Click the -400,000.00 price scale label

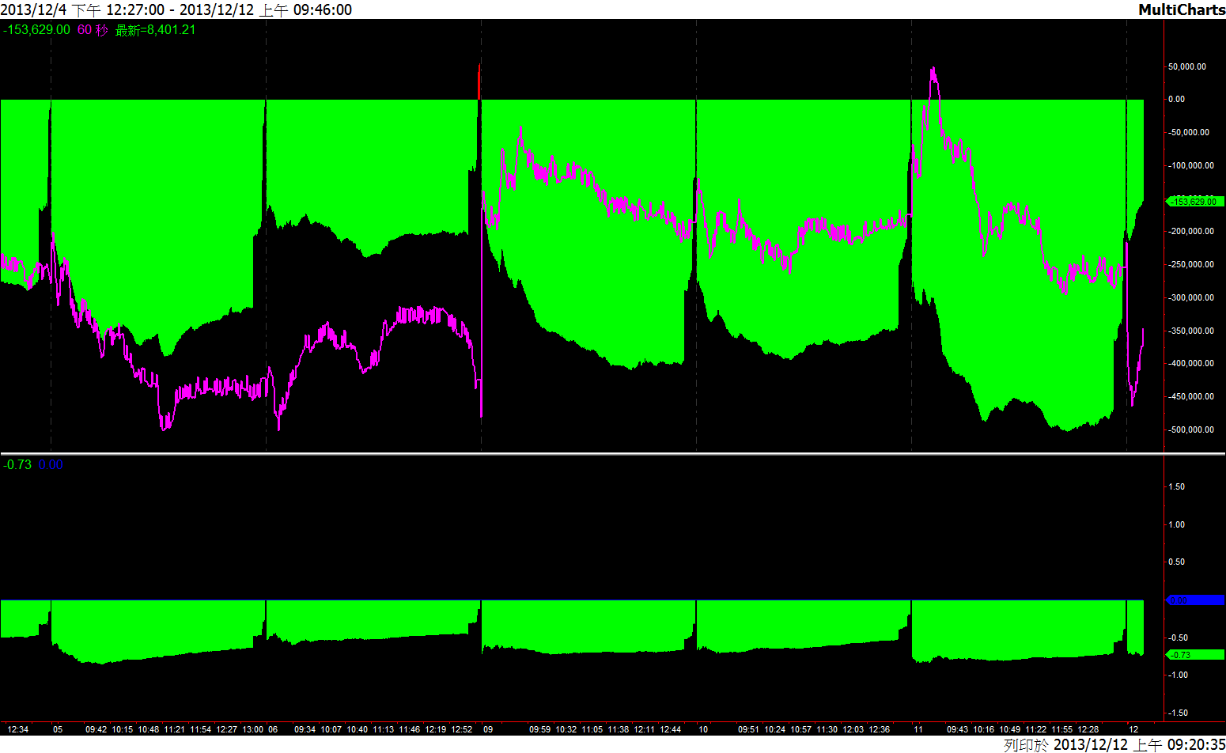(1190, 363)
